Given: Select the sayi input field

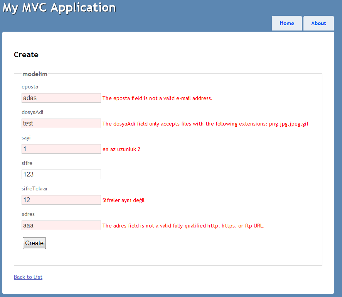Looking at the screenshot, I should tap(61, 149).
